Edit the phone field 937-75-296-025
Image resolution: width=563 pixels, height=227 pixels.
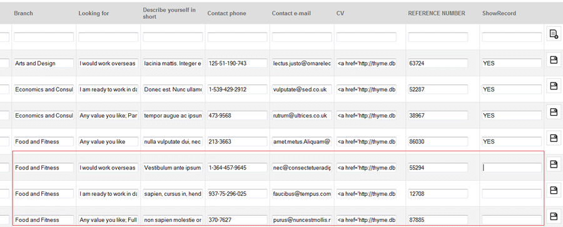[x=237, y=194]
